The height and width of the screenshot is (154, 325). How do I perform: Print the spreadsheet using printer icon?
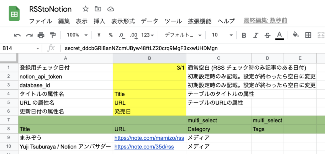coord(41,35)
